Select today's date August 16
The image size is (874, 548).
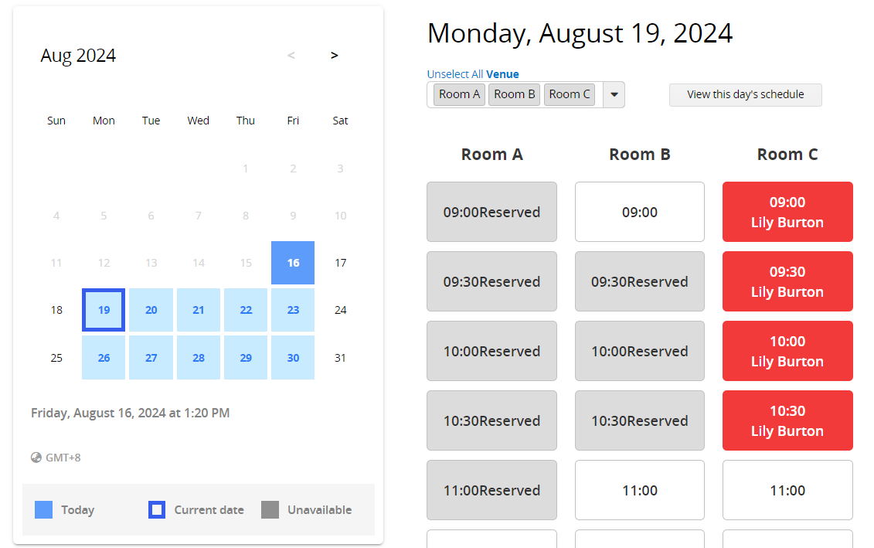tap(293, 263)
